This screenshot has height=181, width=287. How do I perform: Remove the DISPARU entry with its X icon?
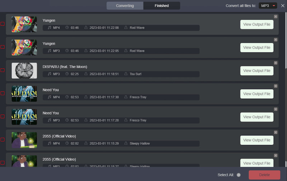pos(276,63)
